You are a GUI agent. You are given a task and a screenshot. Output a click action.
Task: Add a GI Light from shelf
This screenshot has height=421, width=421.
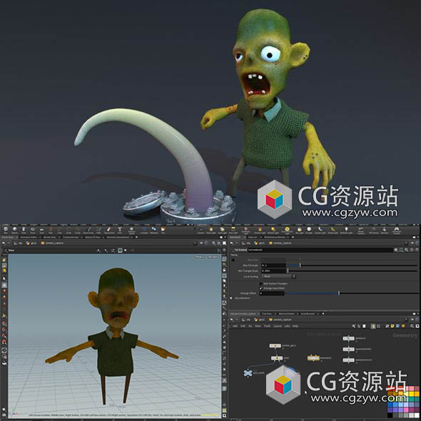[x=309, y=230]
